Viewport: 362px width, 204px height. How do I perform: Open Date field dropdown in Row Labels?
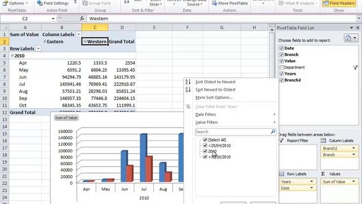(x=312, y=188)
